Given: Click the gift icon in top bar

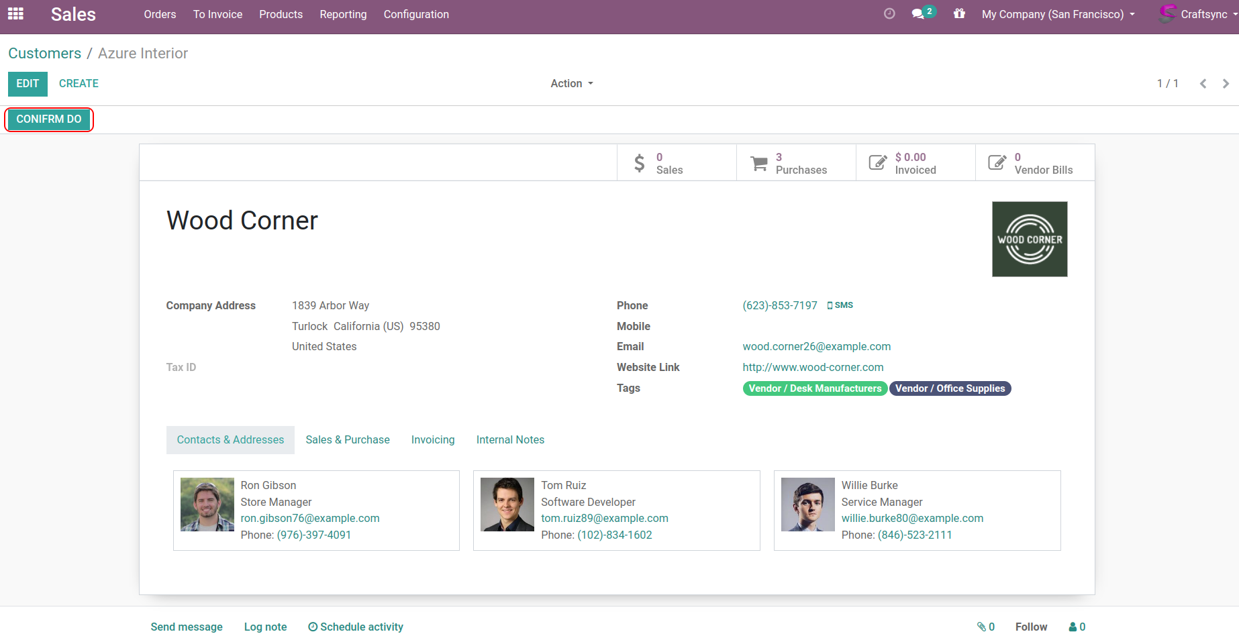Looking at the screenshot, I should [959, 14].
